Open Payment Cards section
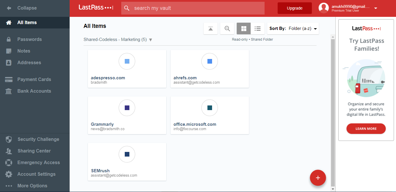This screenshot has height=192, width=396. click(x=35, y=80)
